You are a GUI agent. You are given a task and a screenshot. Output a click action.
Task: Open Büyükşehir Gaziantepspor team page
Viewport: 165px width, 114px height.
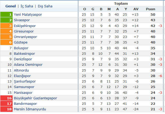[35, 98]
